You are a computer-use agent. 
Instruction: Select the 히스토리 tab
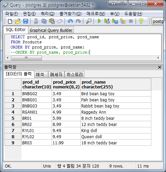[x=74, y=75]
